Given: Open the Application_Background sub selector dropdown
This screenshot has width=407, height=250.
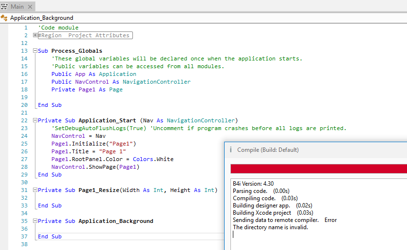Looking at the screenshot, I should [42, 18].
